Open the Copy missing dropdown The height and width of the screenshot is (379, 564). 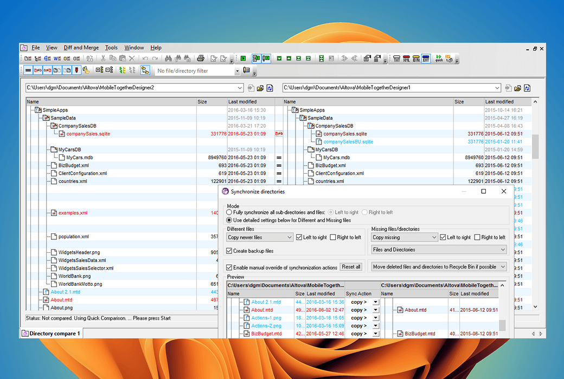(x=405, y=238)
